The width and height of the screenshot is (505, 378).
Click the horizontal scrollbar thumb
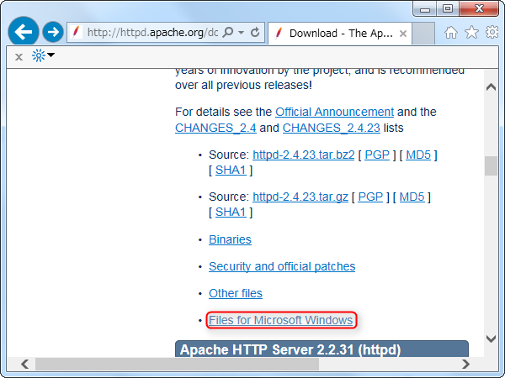point(177,365)
